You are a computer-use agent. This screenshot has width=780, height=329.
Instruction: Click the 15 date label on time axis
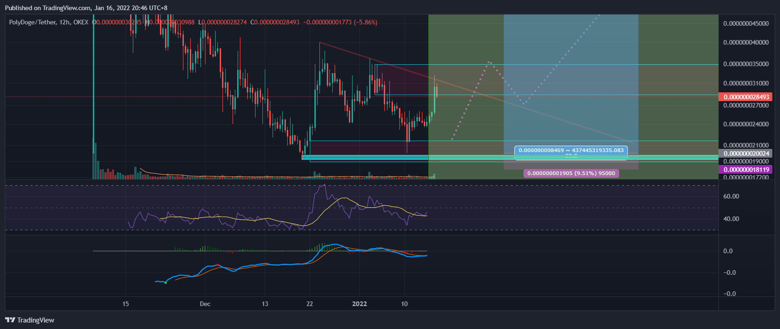[x=125, y=304]
